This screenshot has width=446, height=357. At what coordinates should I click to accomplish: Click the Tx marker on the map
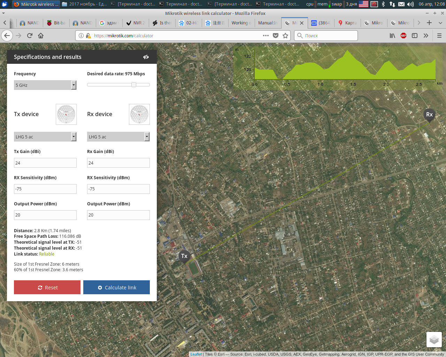coord(184,256)
